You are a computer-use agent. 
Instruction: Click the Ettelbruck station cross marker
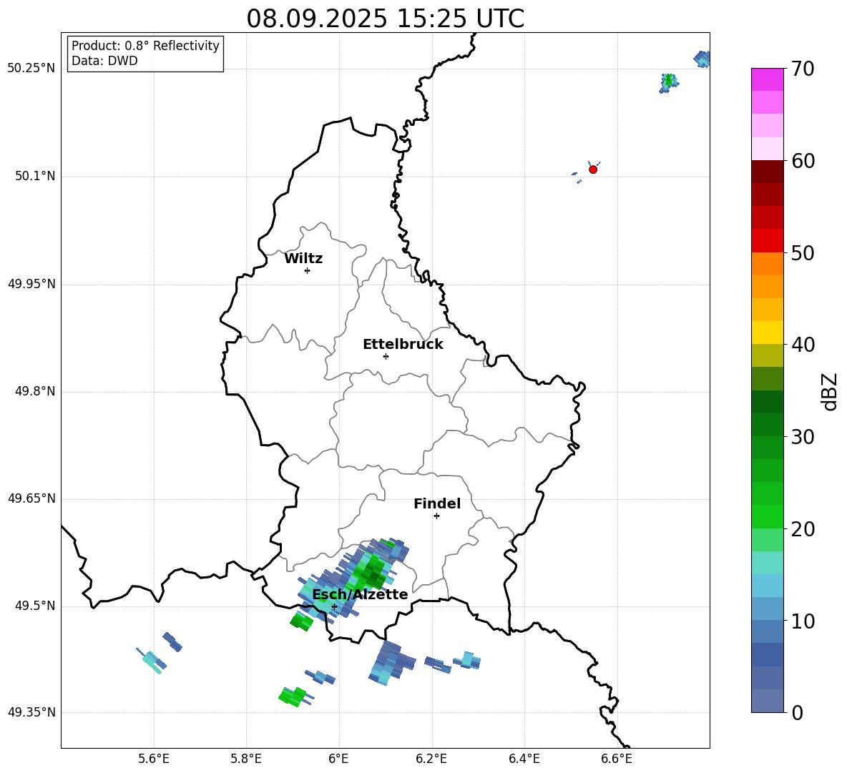(386, 356)
